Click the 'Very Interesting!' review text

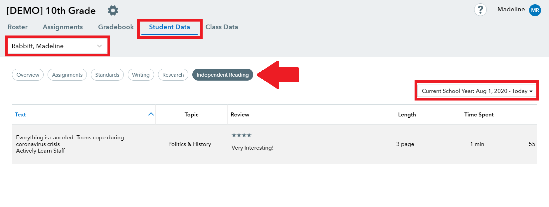[253, 148]
